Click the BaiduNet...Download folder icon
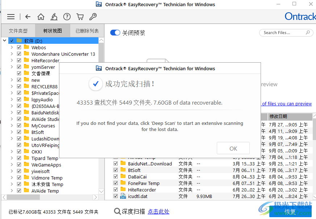Image resolution: width=316 pixels, height=219 pixels. click(x=123, y=163)
